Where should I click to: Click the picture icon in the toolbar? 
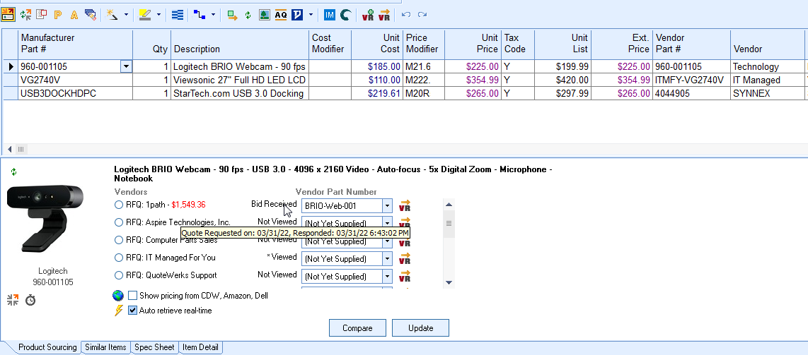[x=264, y=14]
